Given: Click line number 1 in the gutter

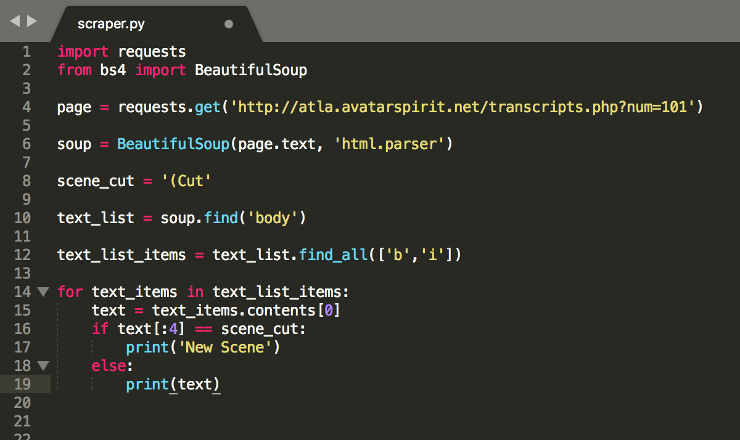Looking at the screenshot, I should pyautogui.click(x=26, y=52).
